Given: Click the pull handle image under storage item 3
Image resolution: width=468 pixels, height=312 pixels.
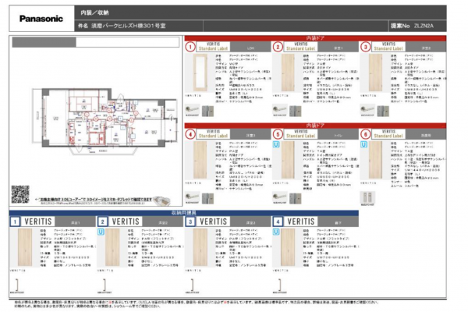Looking at the screenshot, I should coord(193,285).
